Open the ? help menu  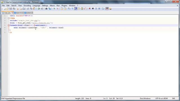point(78,6)
